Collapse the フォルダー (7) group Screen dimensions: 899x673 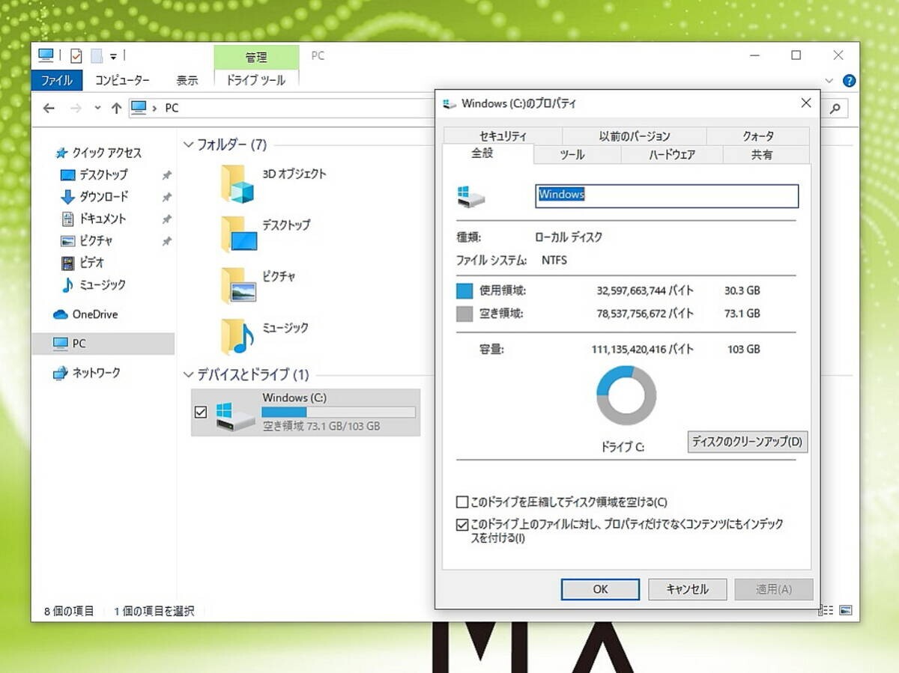(188, 144)
